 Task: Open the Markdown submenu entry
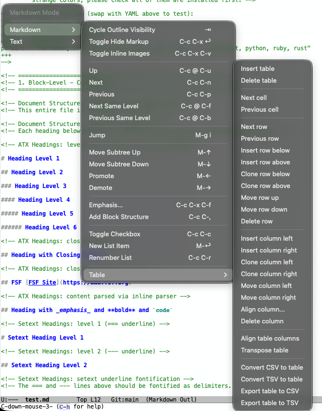click(42, 30)
